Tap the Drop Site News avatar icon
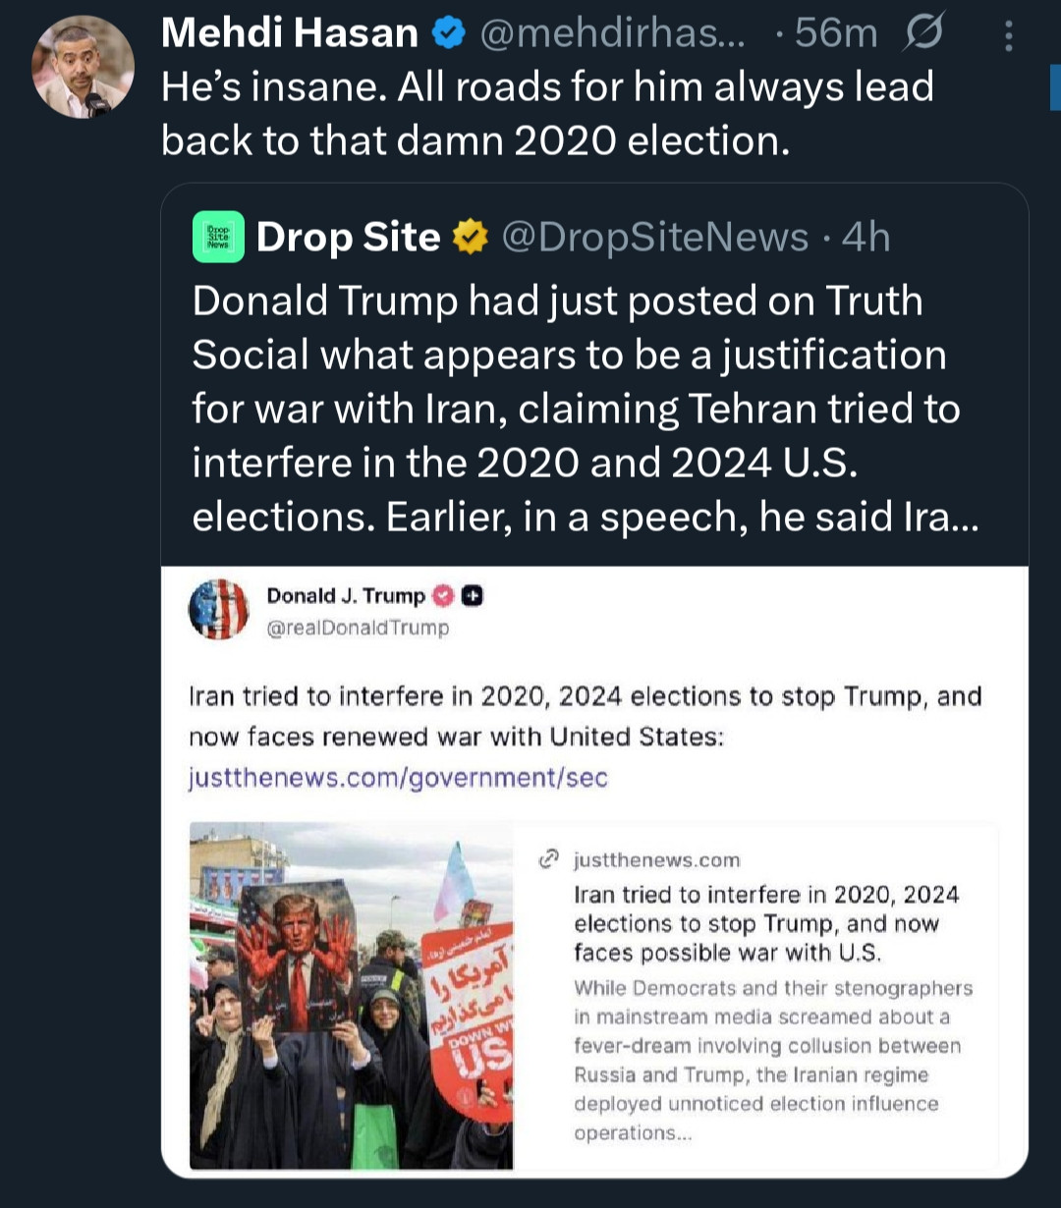 pos(218,238)
